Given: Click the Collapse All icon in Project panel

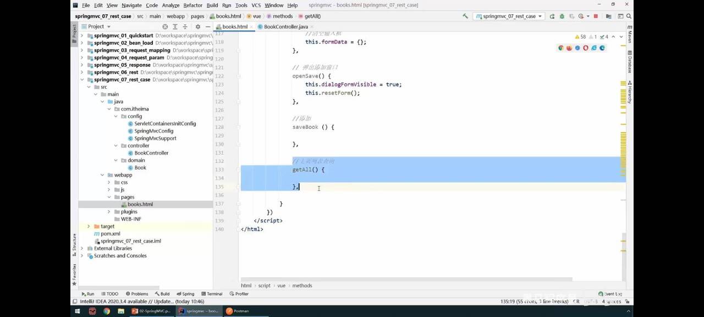Looking at the screenshot, I should pyautogui.click(x=185, y=26).
